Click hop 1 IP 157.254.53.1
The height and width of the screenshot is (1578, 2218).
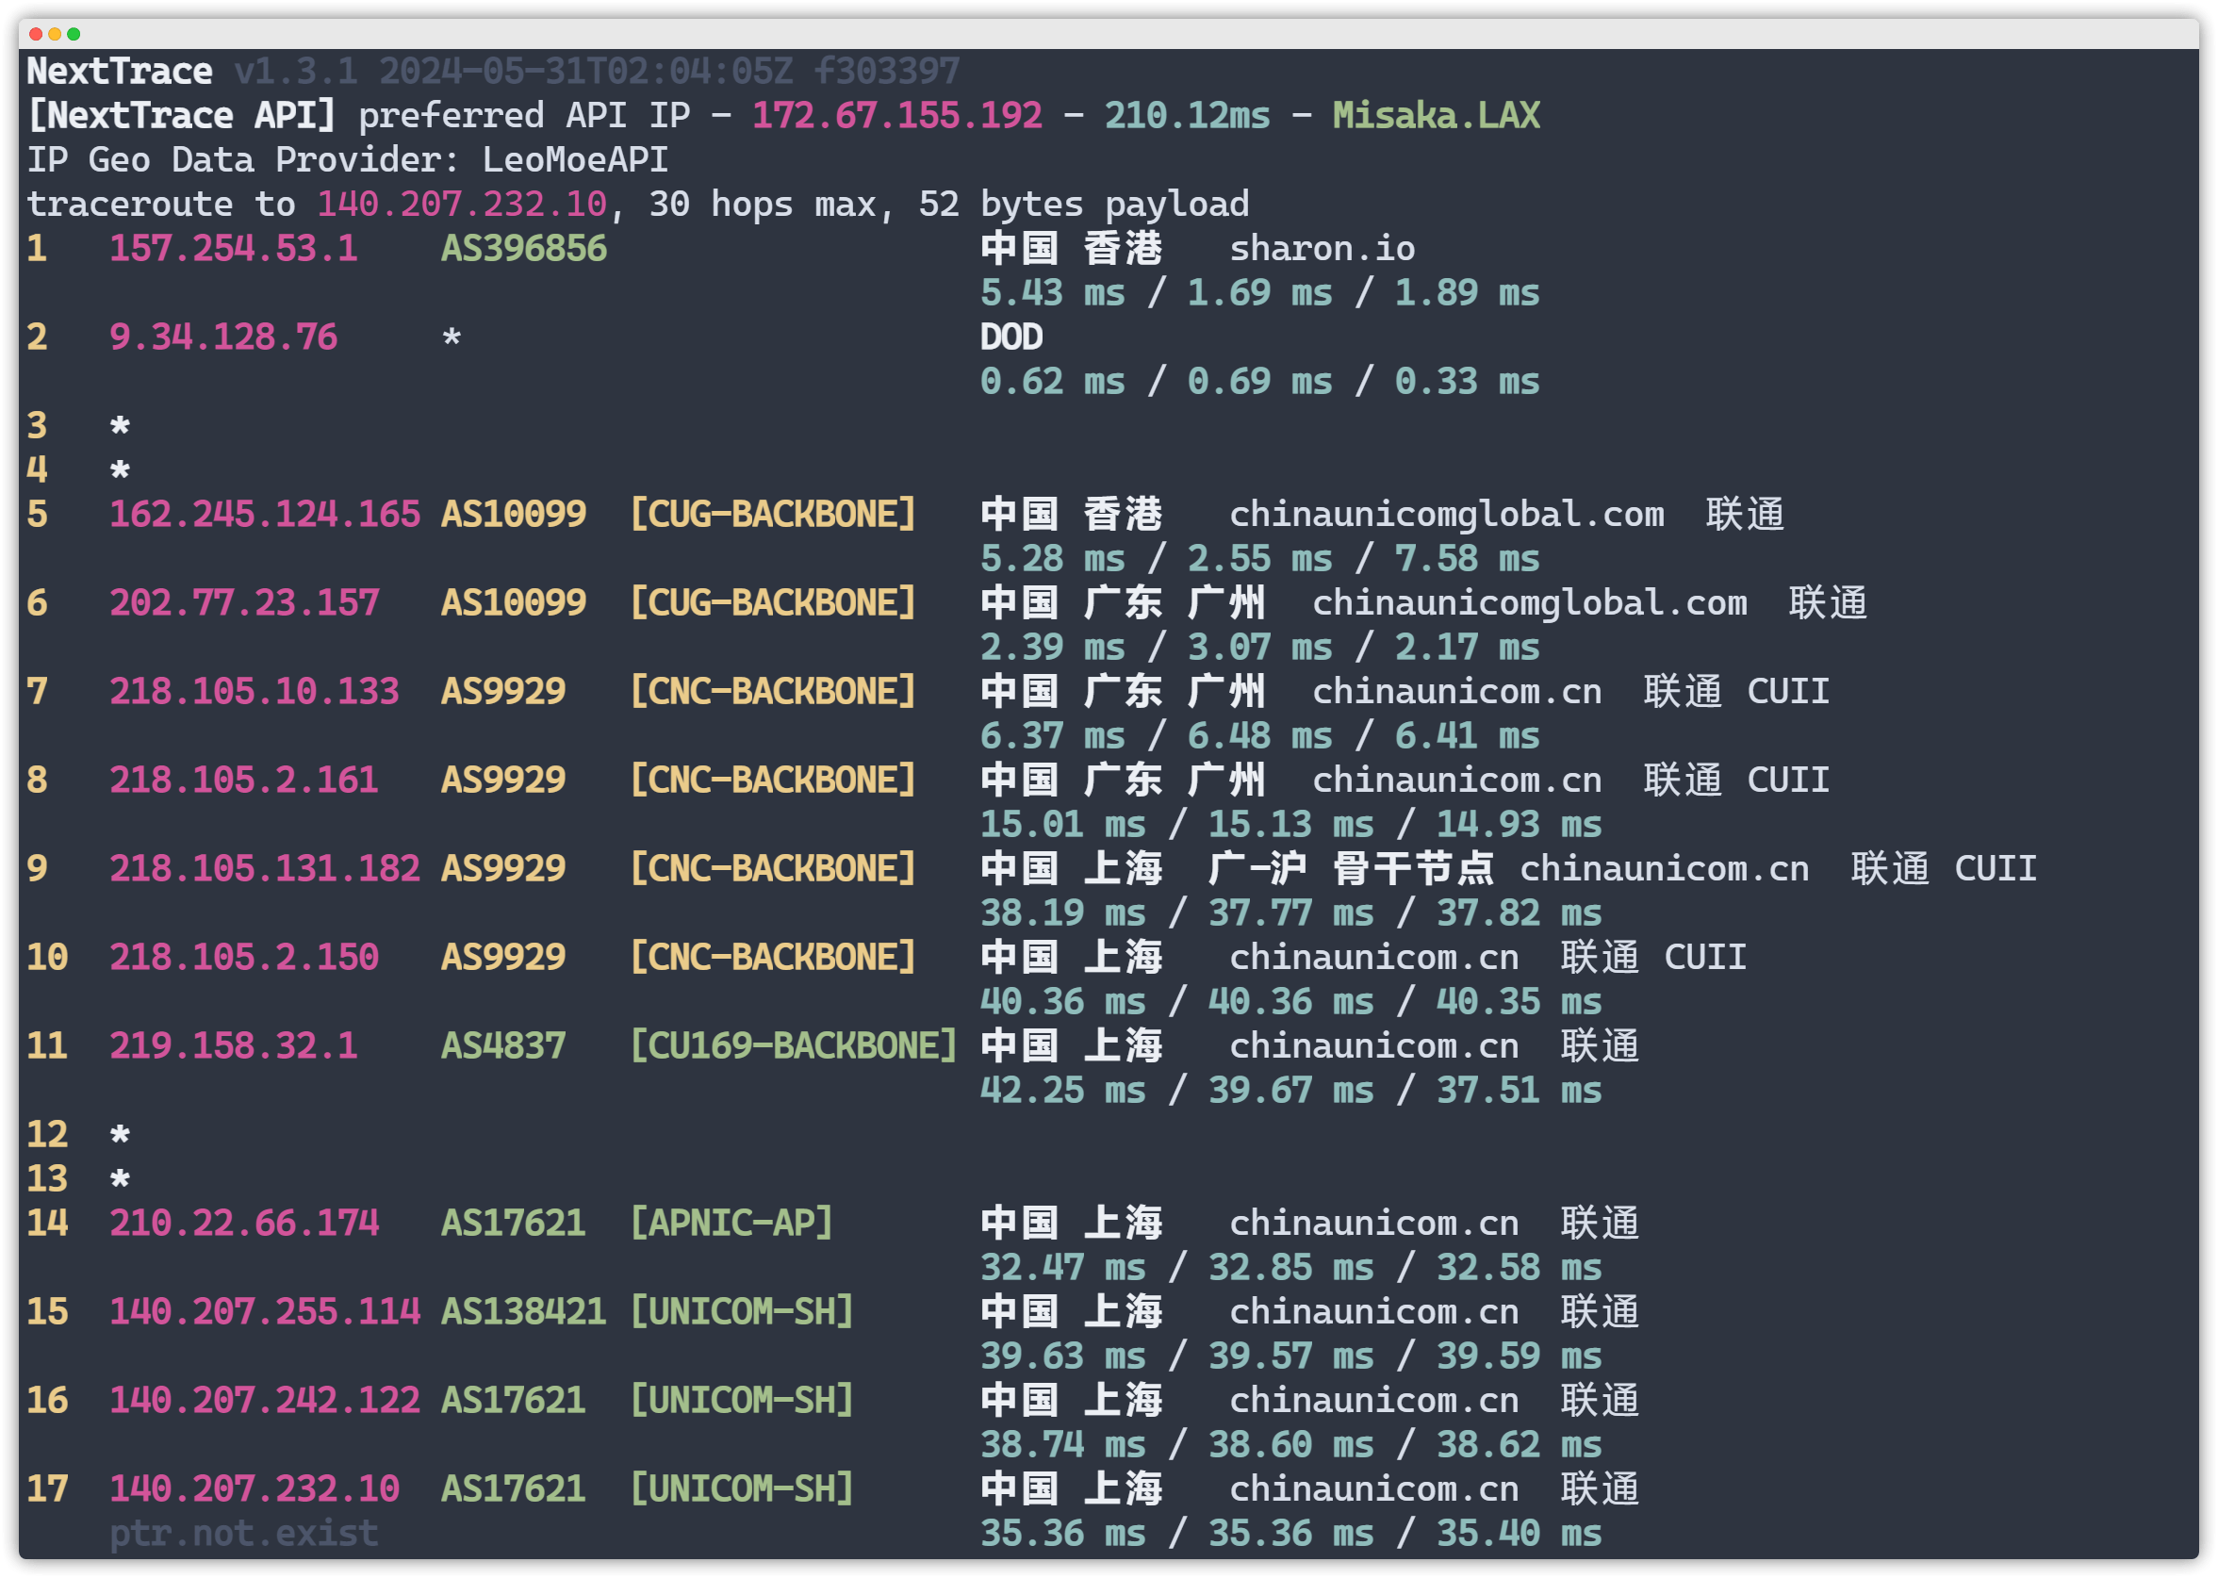click(x=234, y=249)
